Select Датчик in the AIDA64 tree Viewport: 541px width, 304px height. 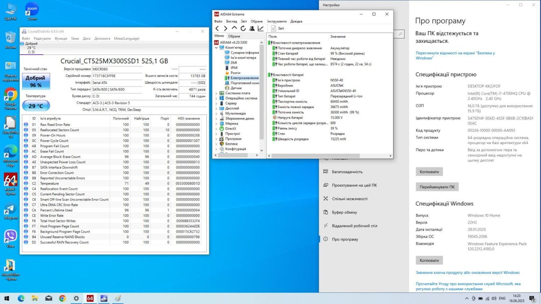pyautogui.click(x=236, y=88)
